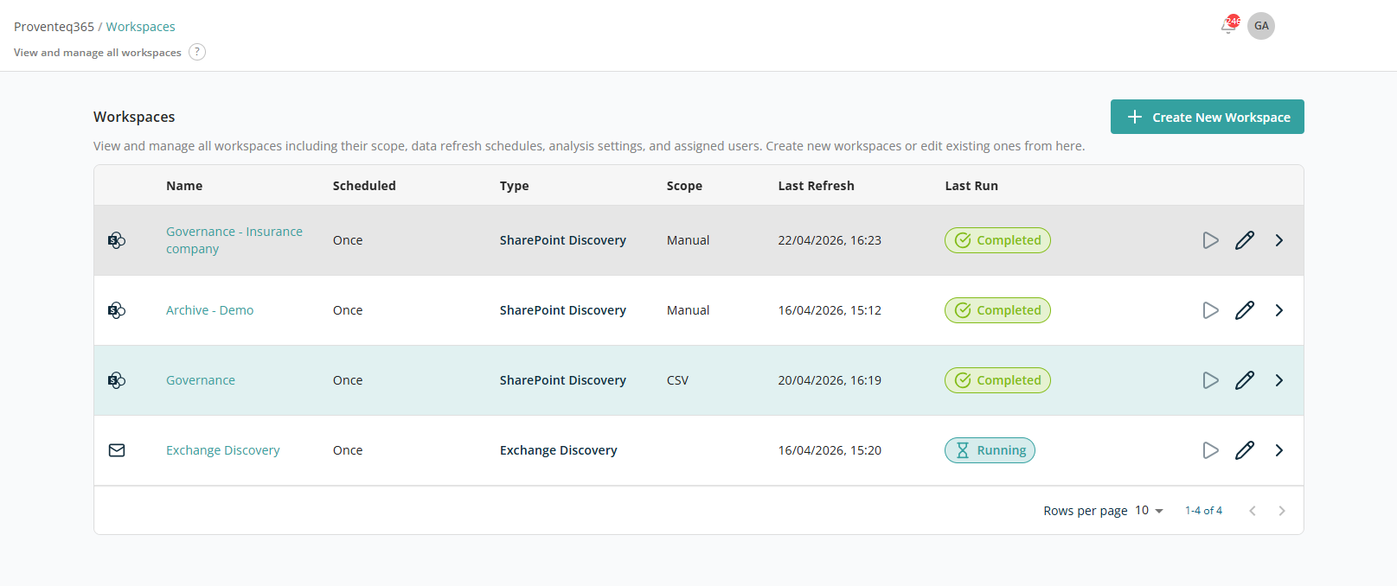
Task: Click the Scheduled column header
Action: tap(364, 186)
